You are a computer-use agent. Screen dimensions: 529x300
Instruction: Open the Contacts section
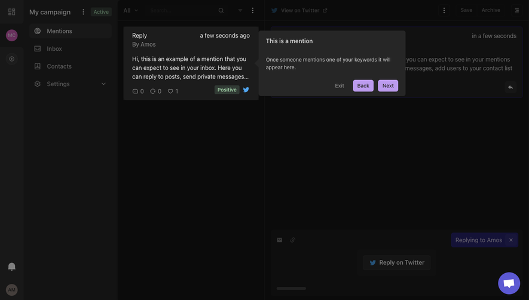tap(70, 66)
